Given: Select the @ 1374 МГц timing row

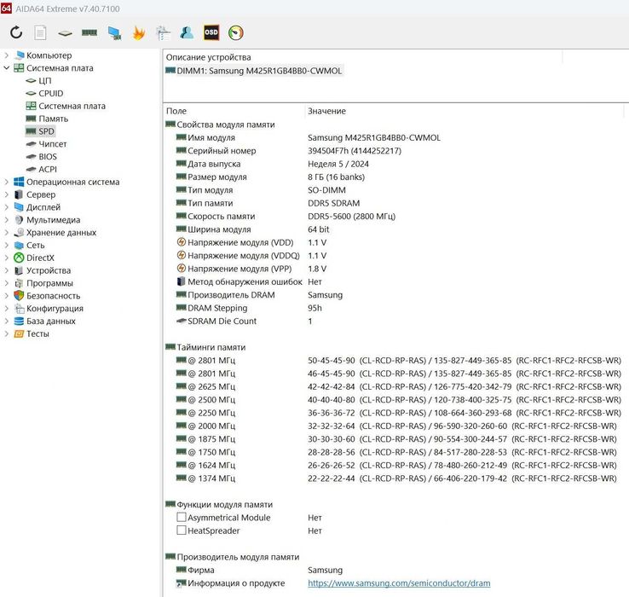Looking at the screenshot, I should click(395, 478).
